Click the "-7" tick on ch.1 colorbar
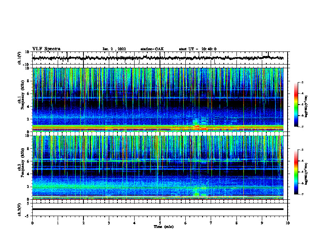This screenshot has height=250, width=324. (301, 127)
